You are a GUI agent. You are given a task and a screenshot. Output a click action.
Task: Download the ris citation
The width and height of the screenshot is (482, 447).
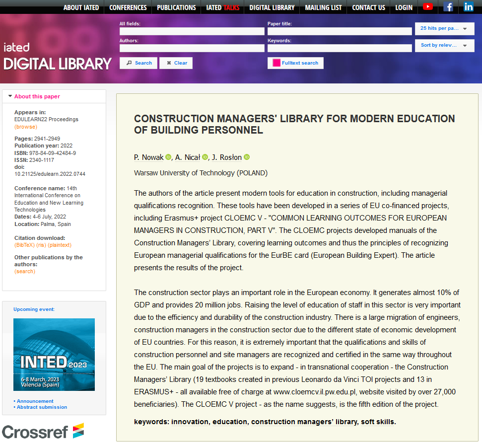coord(41,245)
